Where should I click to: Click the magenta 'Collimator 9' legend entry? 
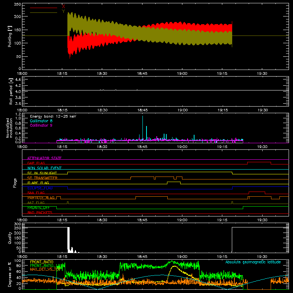pyautogui.click(x=41, y=125)
